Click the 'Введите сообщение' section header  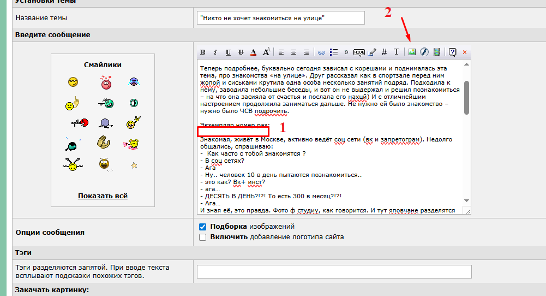[x=52, y=35]
